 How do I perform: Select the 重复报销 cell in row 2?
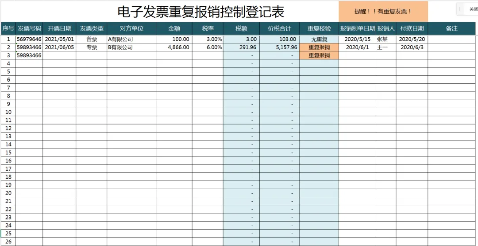[x=319, y=47]
